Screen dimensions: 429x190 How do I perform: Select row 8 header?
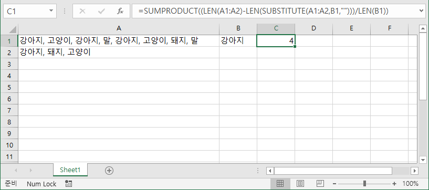click(9, 122)
